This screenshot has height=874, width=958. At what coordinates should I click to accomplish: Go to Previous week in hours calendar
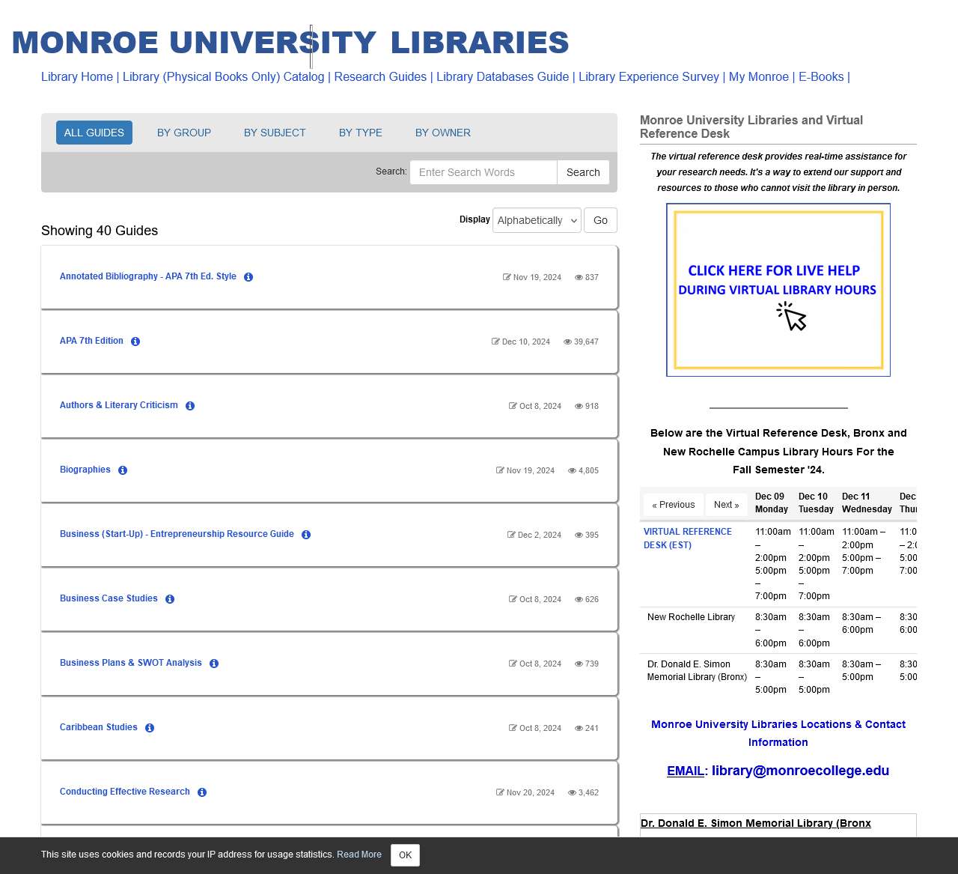[x=673, y=505]
